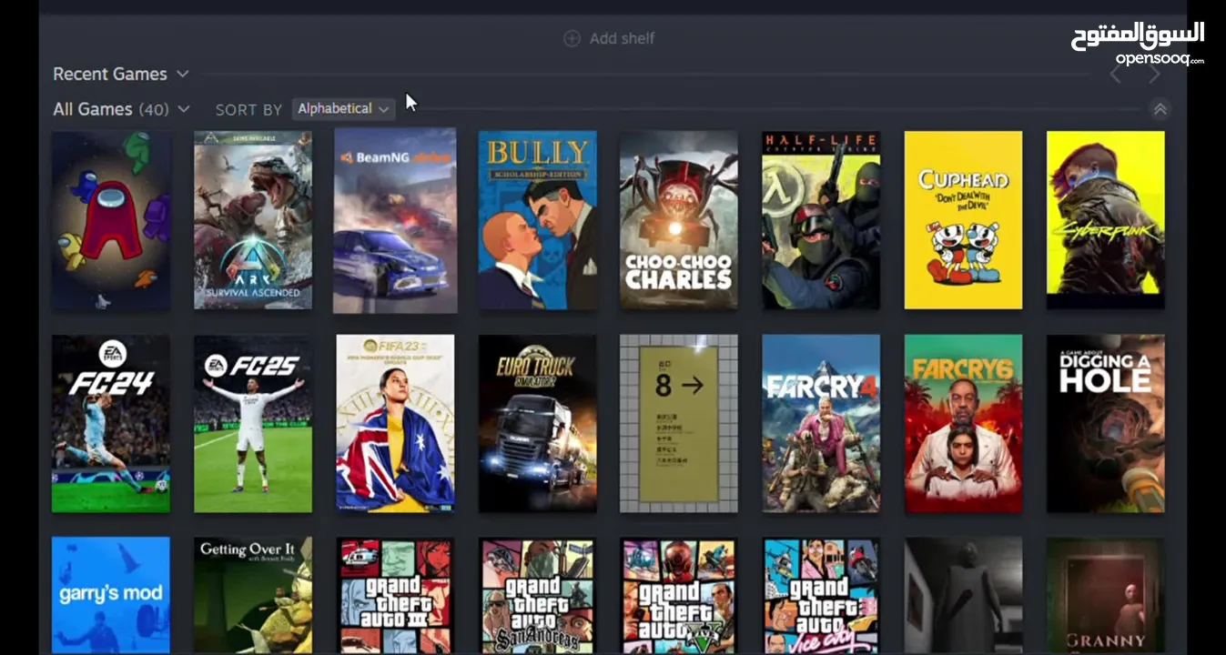Collapse the All Games shelf arrow
Image resolution: width=1226 pixels, height=655 pixels.
click(1160, 109)
